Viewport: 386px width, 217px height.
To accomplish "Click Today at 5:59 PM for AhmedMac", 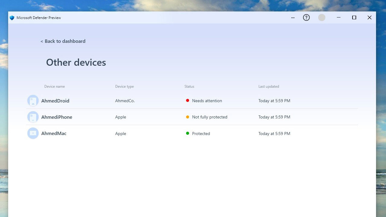I will point(274,133).
